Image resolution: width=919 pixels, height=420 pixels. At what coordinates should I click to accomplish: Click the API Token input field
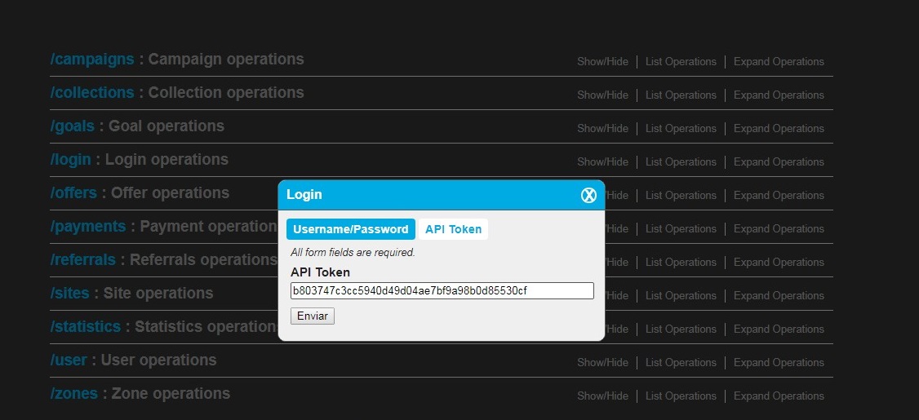coord(442,290)
